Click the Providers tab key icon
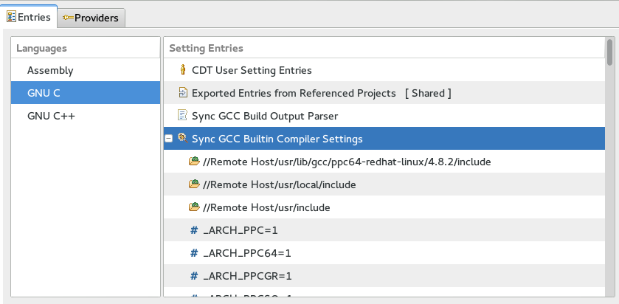Image resolution: width=619 pixels, height=304 pixels. 69,18
